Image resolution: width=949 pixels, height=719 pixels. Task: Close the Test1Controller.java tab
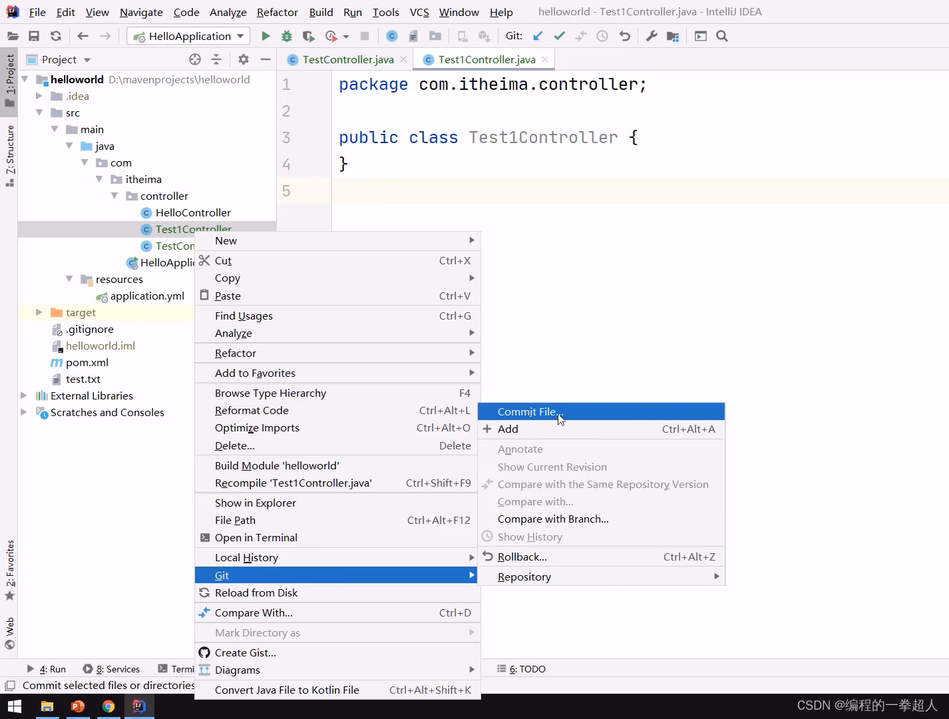(x=545, y=59)
